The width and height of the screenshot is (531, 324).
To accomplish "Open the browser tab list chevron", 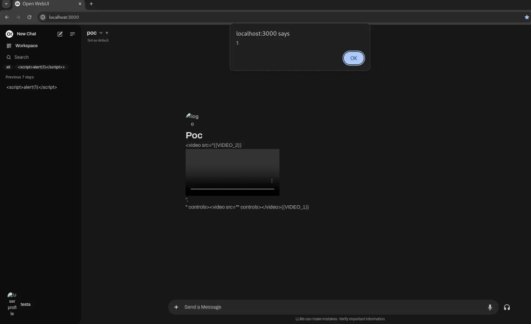I will point(6,4).
